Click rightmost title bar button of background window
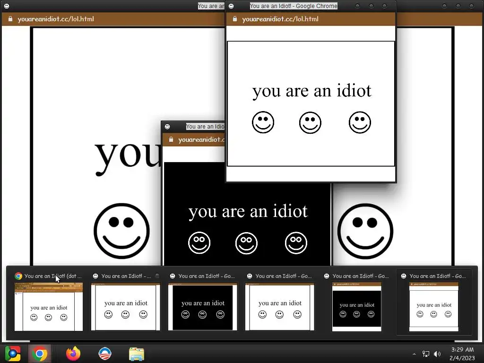Screen dimensions: 484x363 [472, 6]
